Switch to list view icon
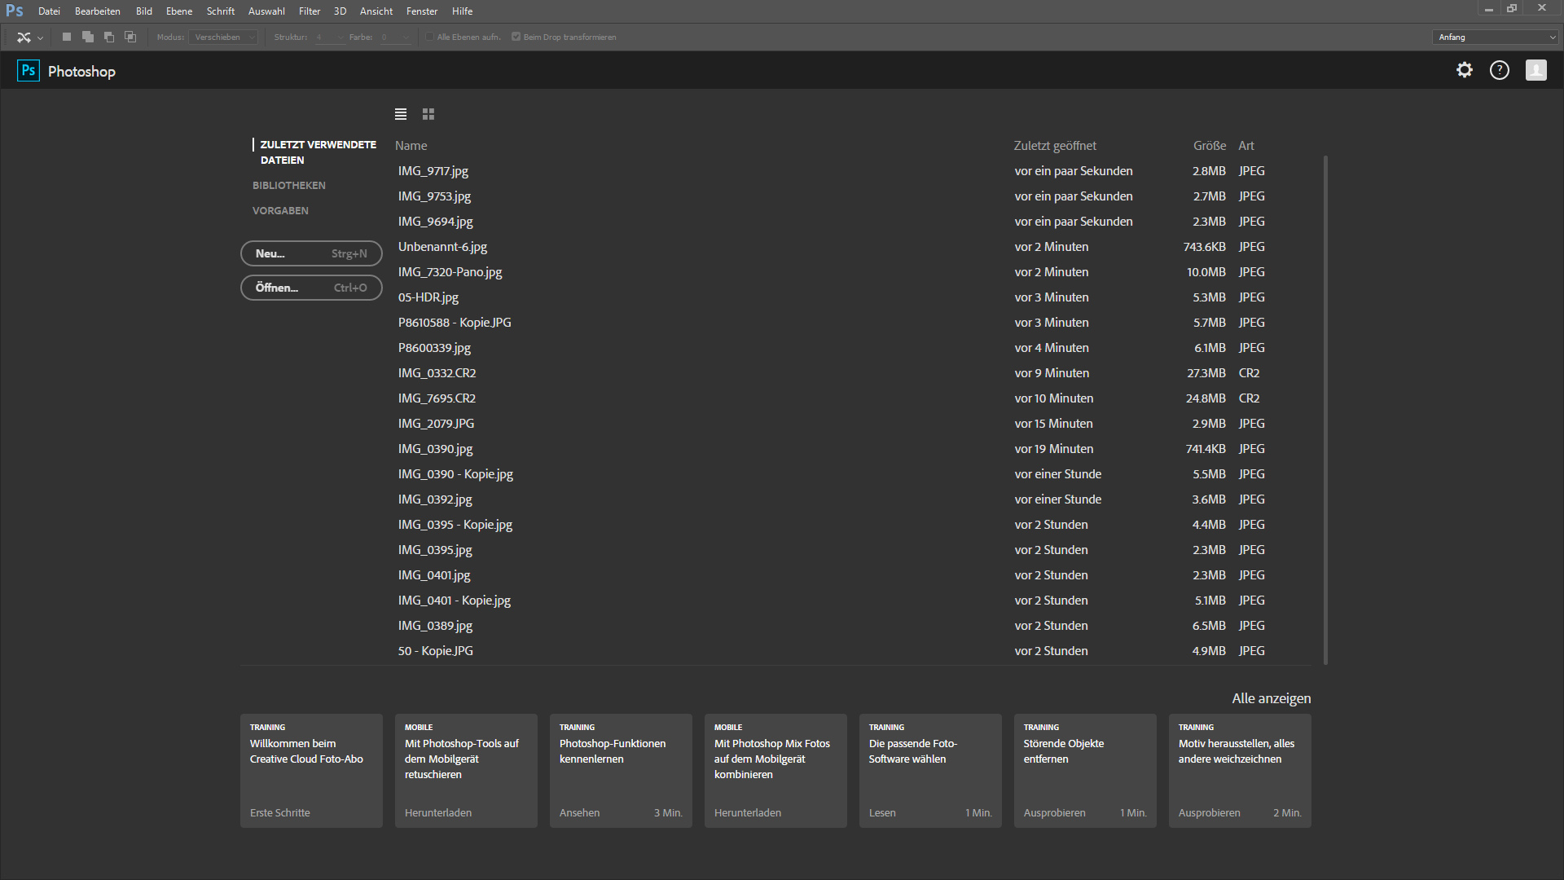 click(401, 114)
